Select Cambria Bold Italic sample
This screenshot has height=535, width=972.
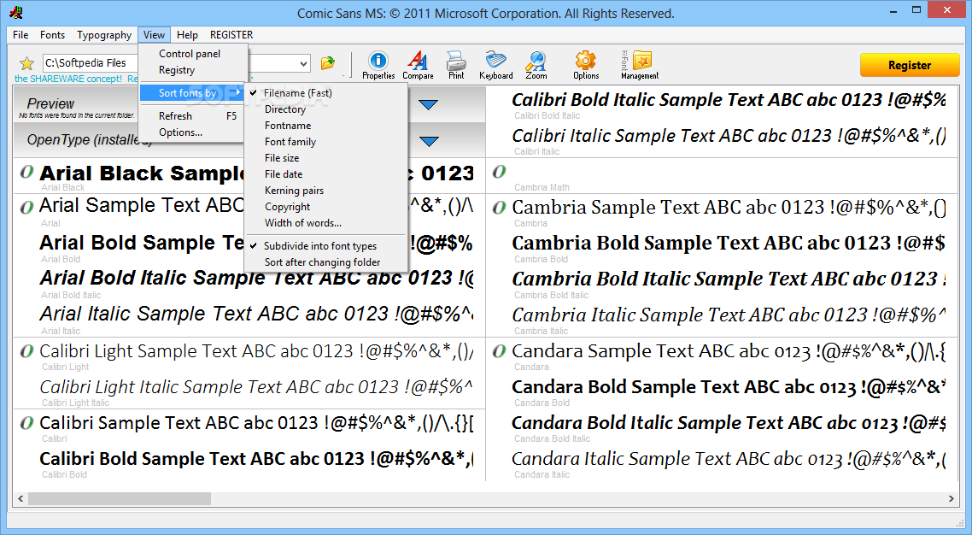click(729, 279)
